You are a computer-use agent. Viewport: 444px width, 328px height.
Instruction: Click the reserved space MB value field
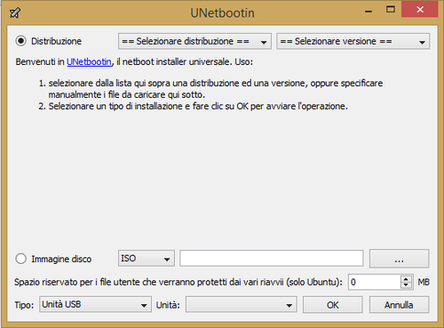pyautogui.click(x=375, y=282)
